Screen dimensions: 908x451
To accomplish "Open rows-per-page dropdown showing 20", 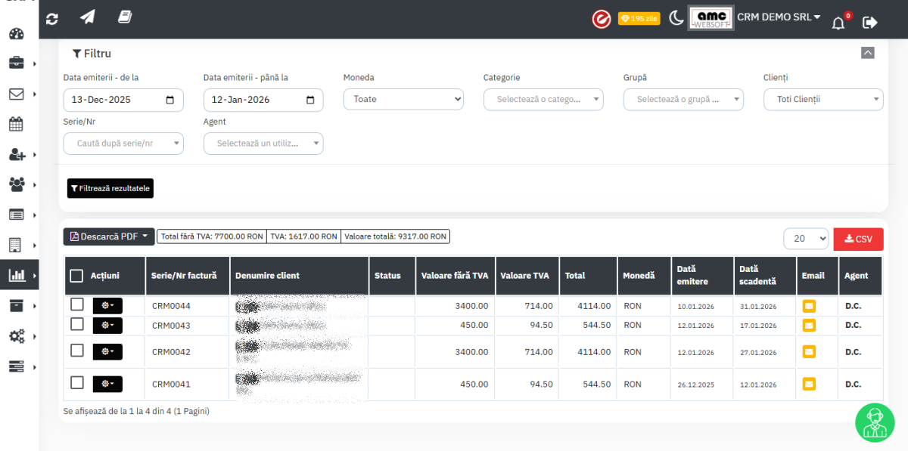I will [x=806, y=239].
